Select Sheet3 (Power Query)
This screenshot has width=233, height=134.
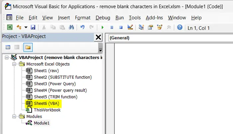(55, 84)
